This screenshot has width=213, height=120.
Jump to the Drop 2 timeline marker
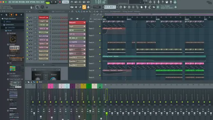point(187,19)
